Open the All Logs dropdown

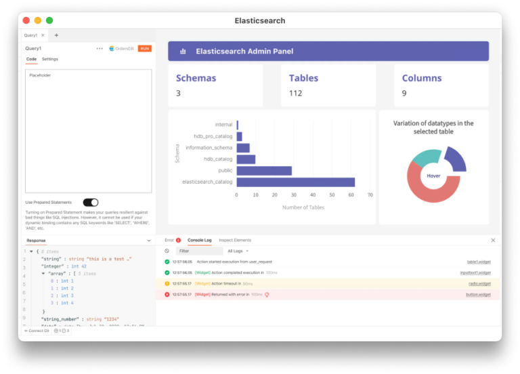pyautogui.click(x=238, y=251)
